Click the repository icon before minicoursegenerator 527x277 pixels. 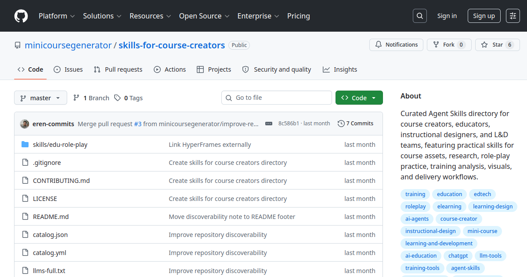(18, 45)
